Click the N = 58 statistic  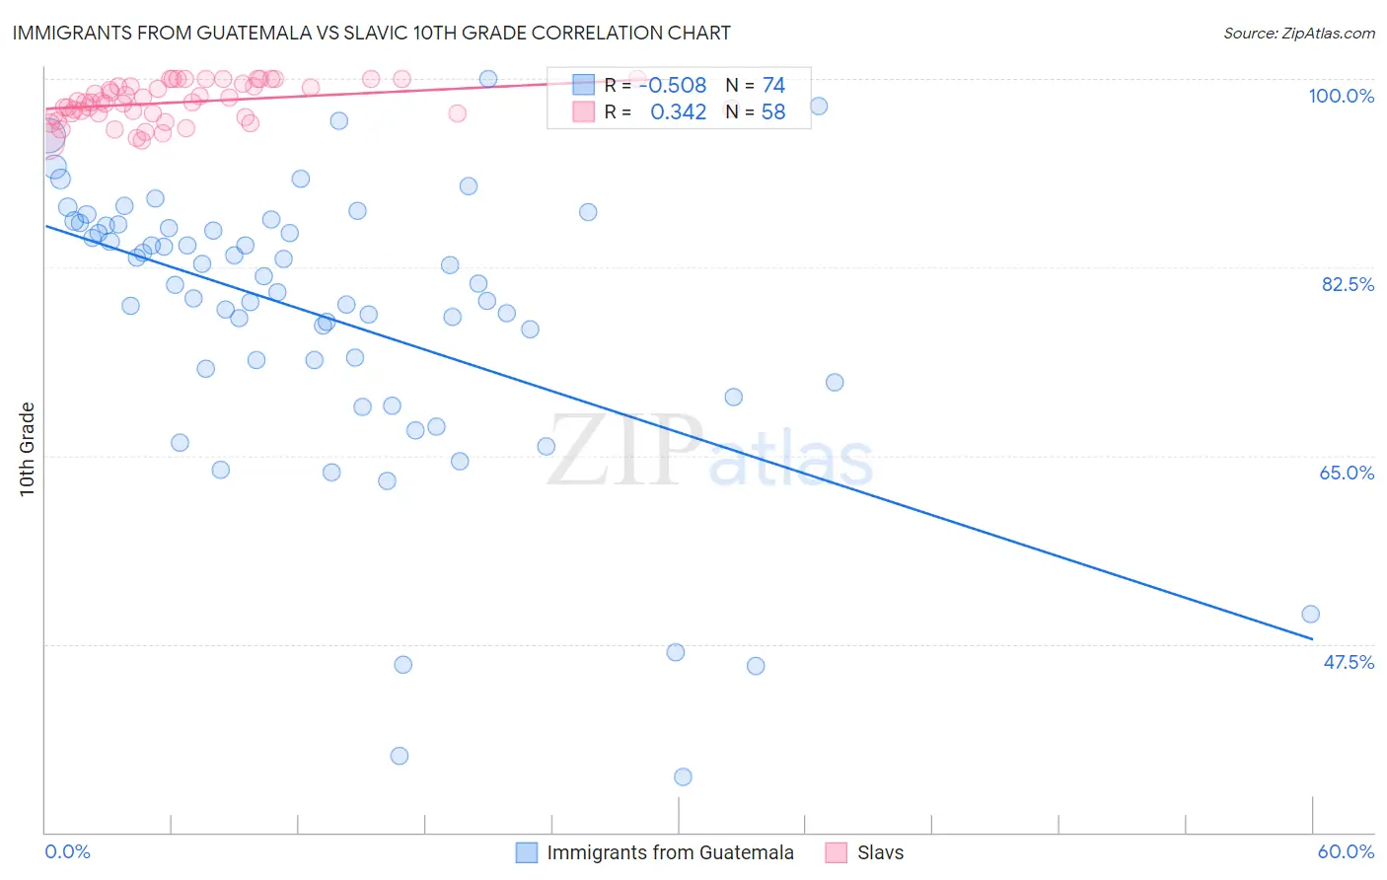point(756,111)
